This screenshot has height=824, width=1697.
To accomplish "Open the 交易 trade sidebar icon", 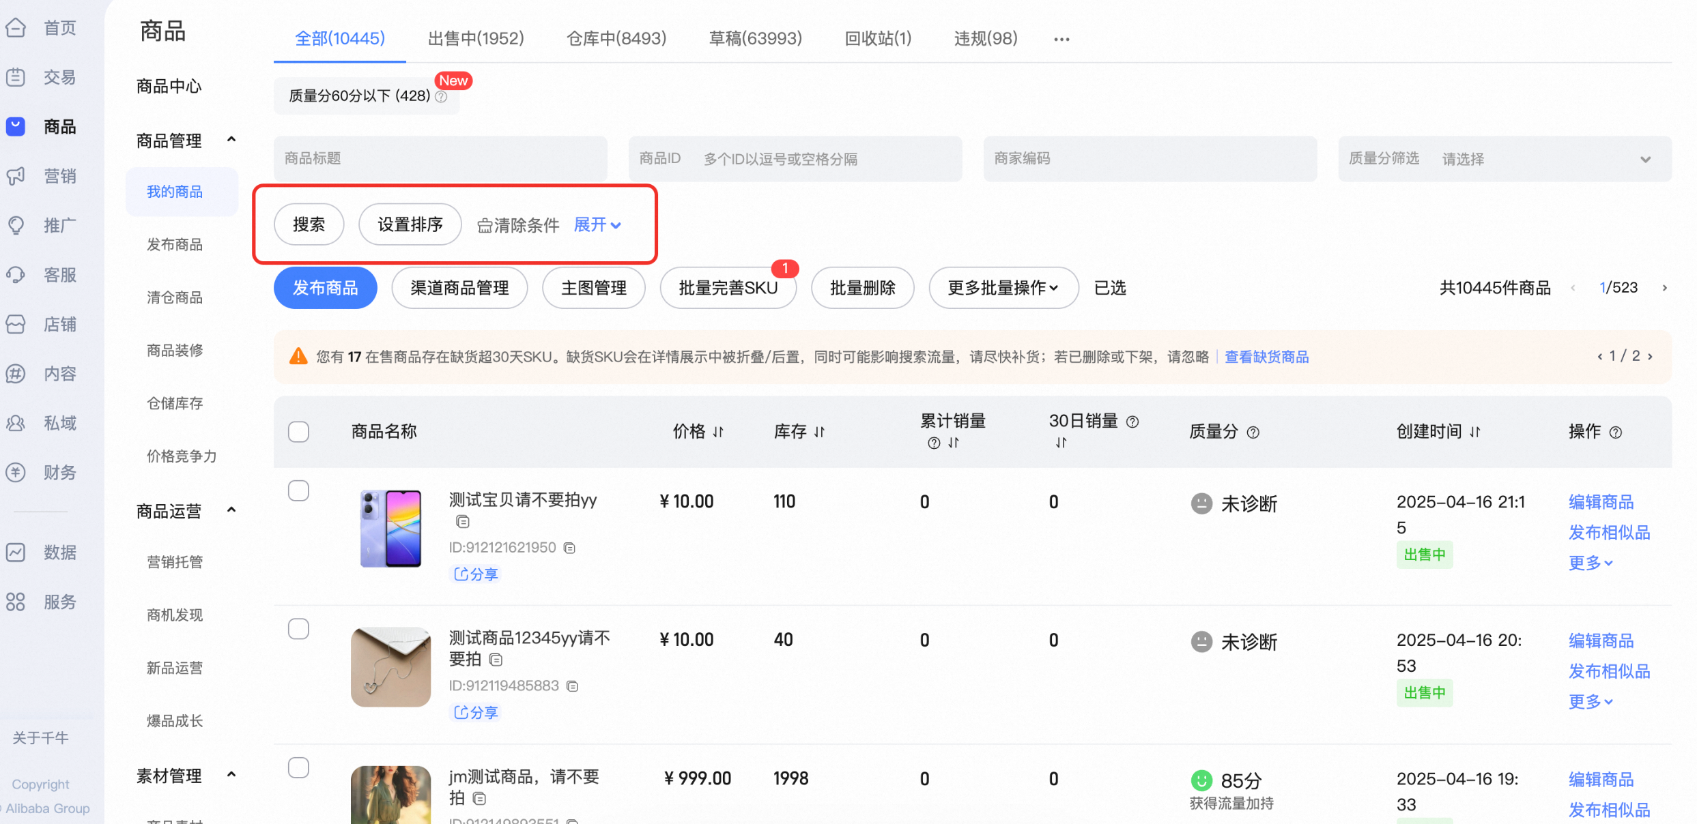I will 16,77.
